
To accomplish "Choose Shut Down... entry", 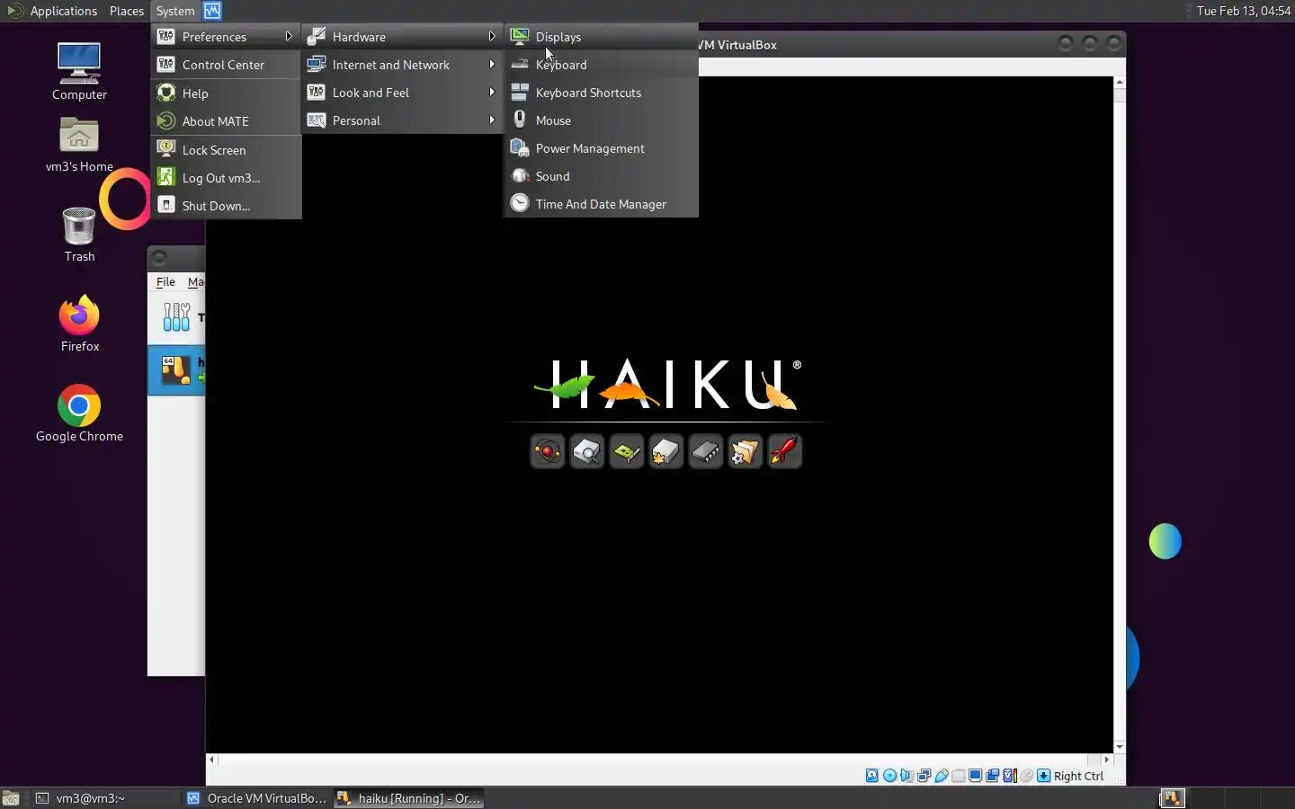I will pyautogui.click(x=226, y=206).
